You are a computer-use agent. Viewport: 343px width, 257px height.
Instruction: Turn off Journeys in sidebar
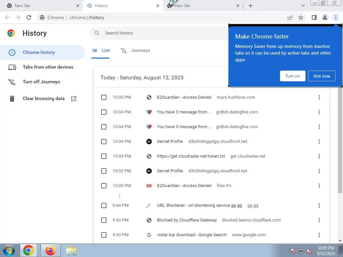(41, 82)
